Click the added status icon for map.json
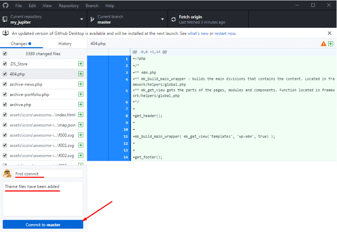This screenshot has width=337, height=232. pos(81,125)
